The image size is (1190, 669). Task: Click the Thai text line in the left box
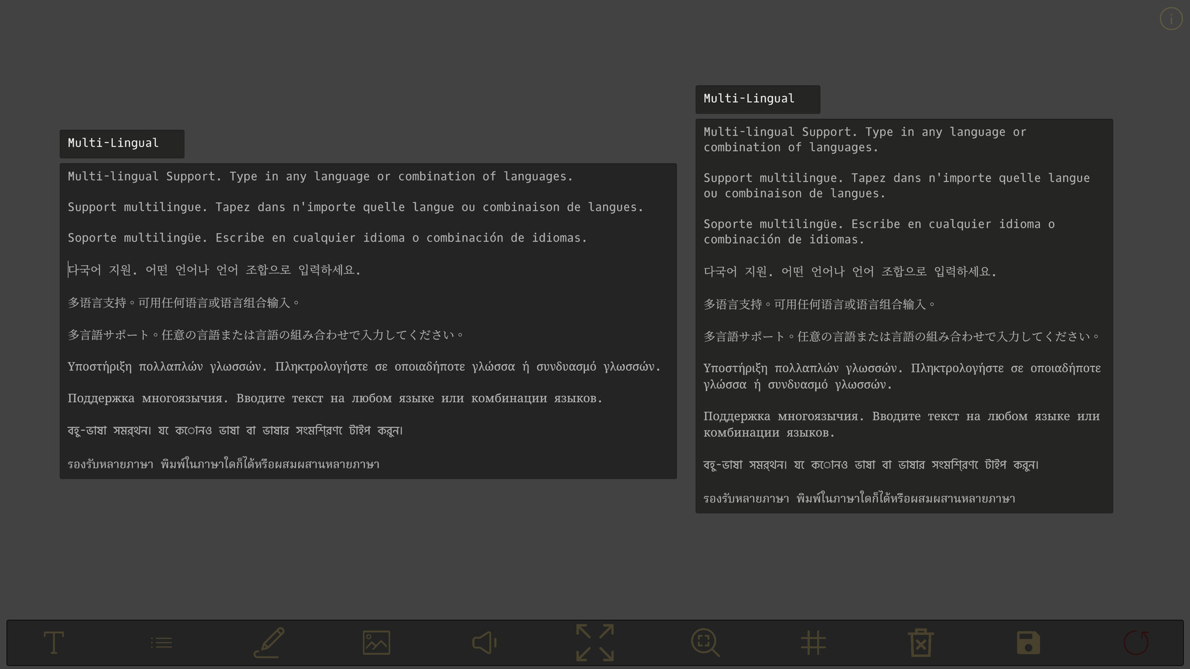click(x=223, y=464)
